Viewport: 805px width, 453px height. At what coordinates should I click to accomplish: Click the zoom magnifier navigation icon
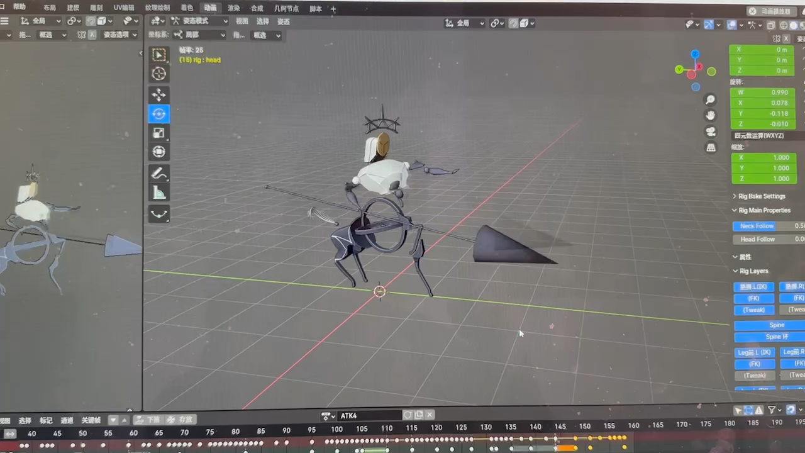point(711,99)
